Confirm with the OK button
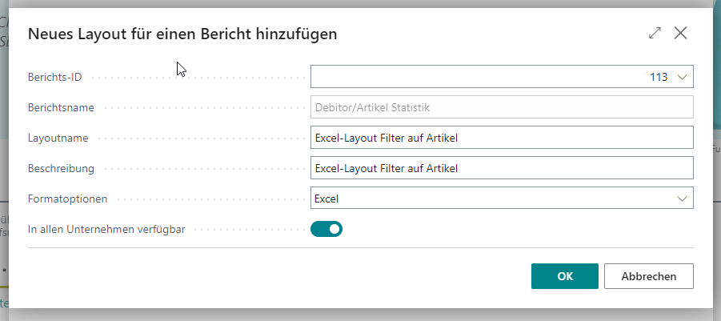The image size is (721, 321). 565,276
